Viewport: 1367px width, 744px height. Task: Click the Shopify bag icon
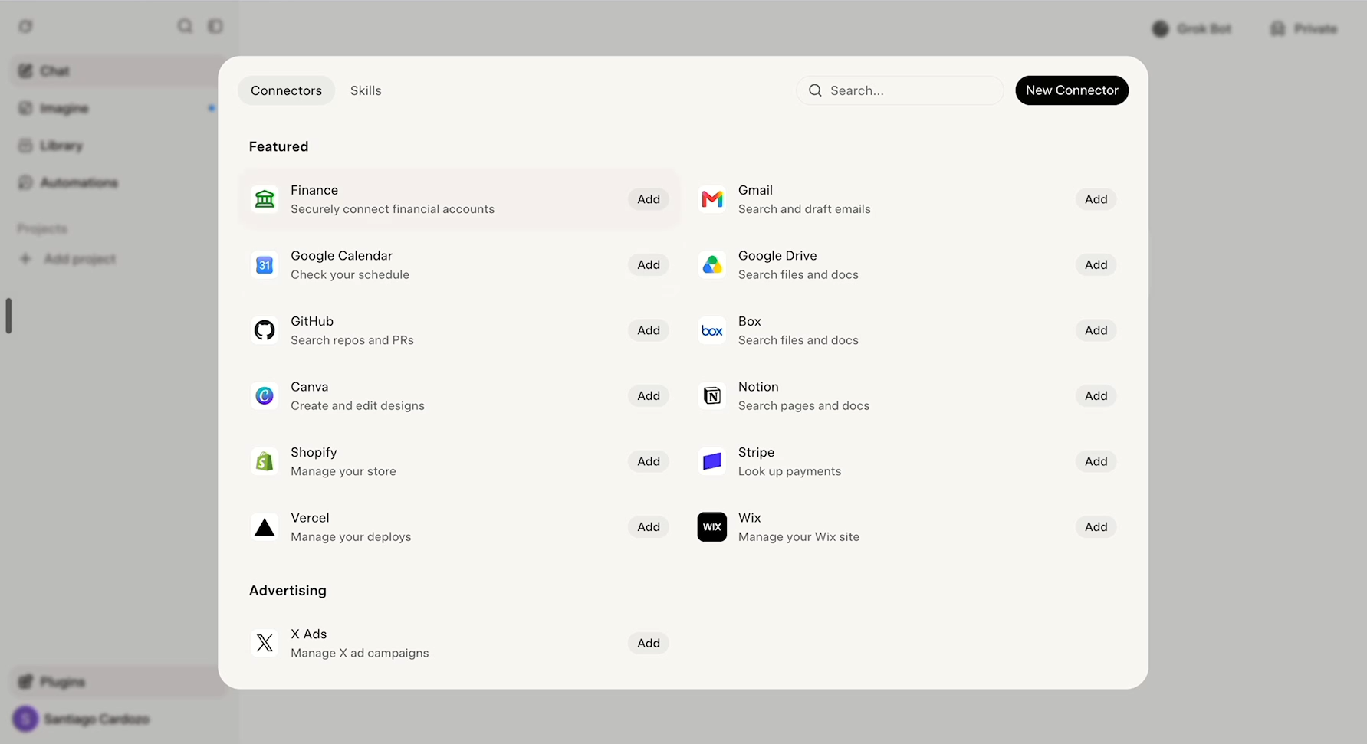point(265,461)
